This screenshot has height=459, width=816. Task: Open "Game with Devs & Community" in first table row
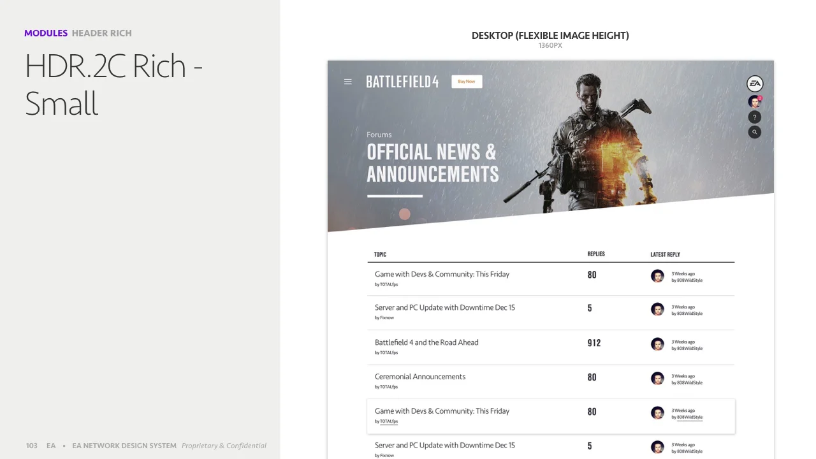(442, 274)
